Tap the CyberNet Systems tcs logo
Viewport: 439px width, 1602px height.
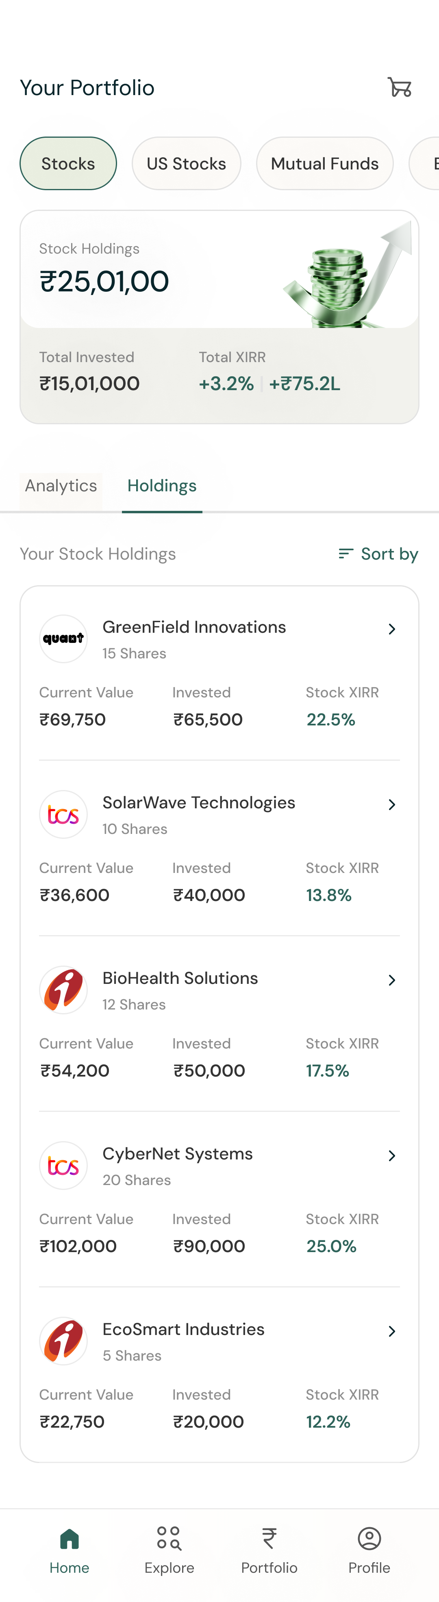coord(63,1166)
